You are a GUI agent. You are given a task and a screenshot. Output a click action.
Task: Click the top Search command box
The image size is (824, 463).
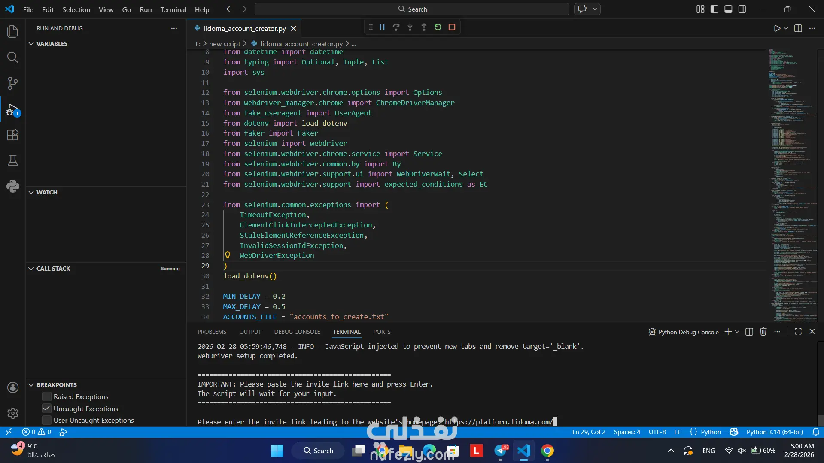click(412, 9)
